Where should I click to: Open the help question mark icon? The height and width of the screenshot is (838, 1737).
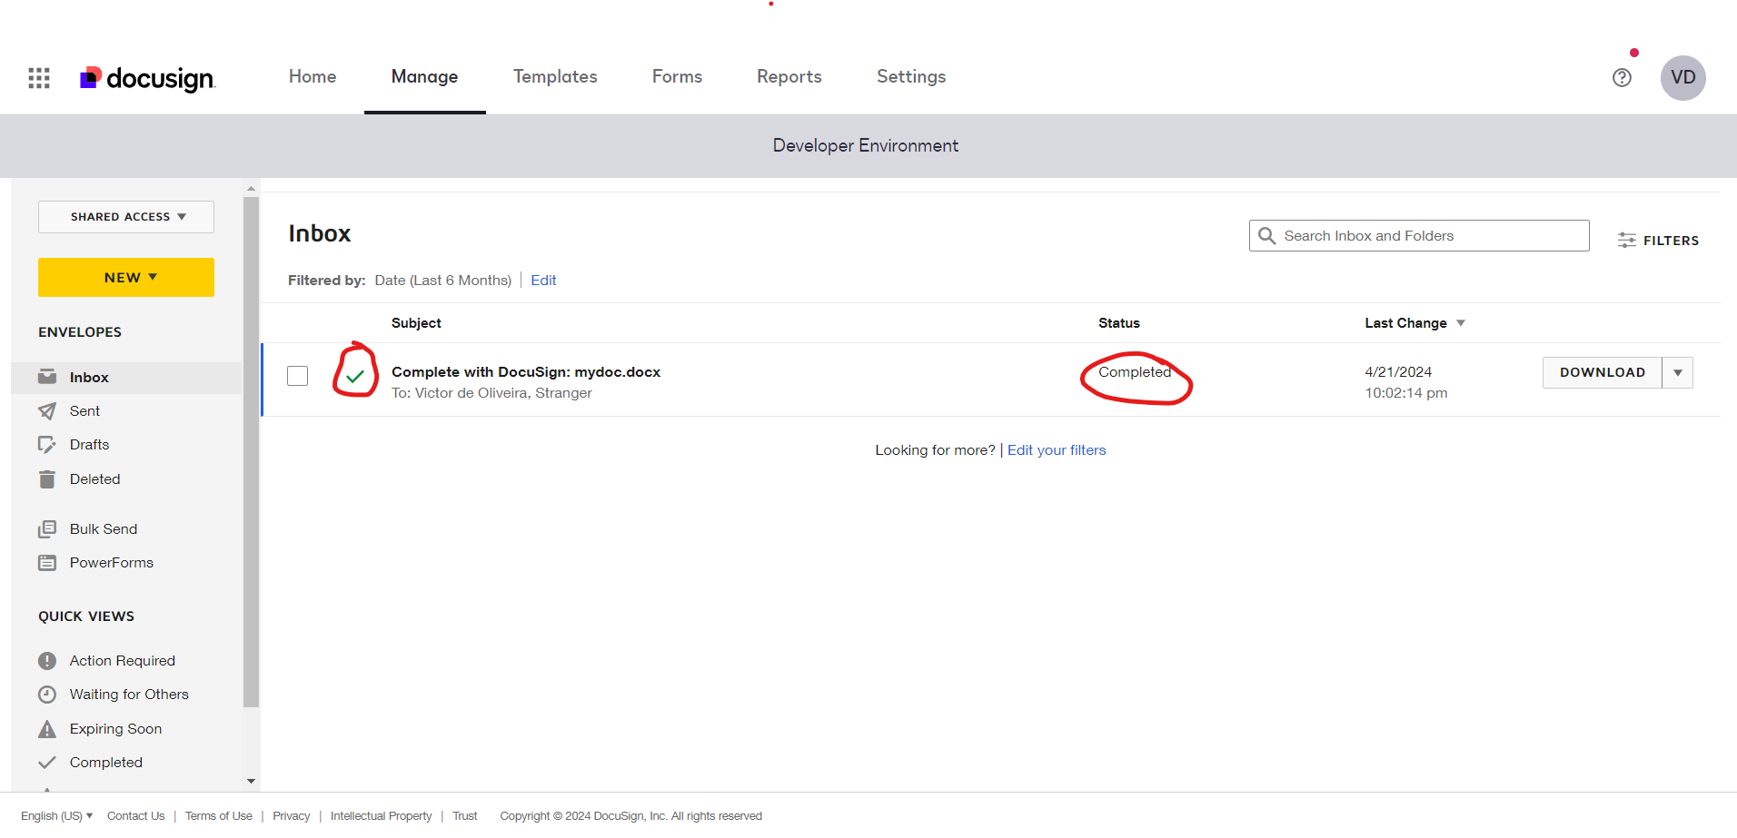point(1622,78)
